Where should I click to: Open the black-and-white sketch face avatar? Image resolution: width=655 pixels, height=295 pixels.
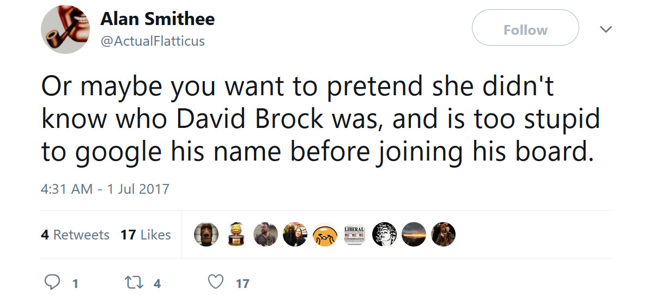click(384, 235)
